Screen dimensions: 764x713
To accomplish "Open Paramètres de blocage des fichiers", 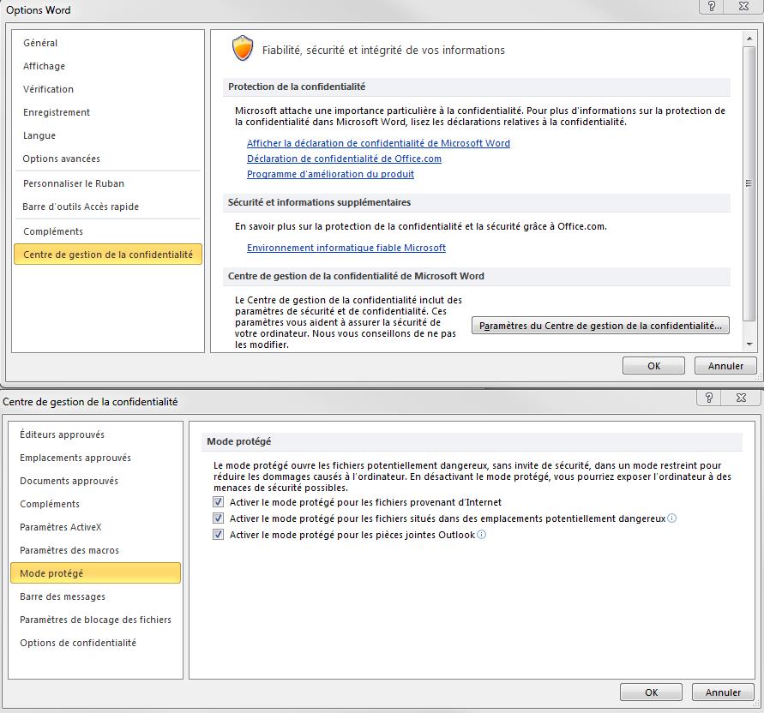I will [x=95, y=620].
